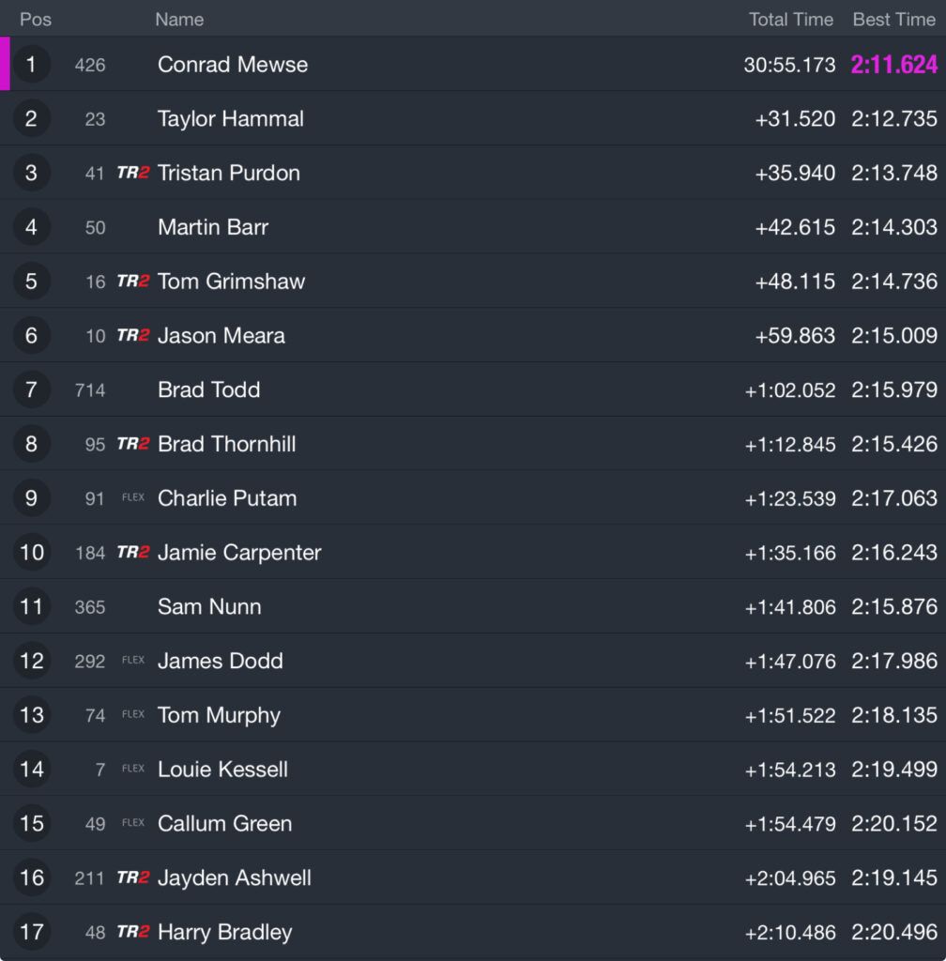Click the TR2 logo beside Harry Bradley
946x961 pixels.
point(133,932)
